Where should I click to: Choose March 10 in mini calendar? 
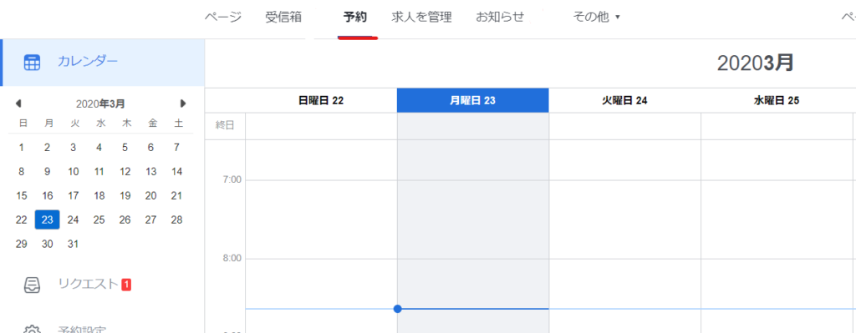[x=74, y=171]
